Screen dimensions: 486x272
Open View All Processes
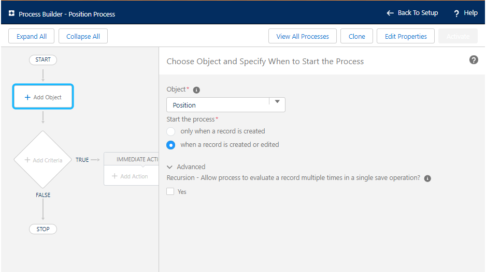tap(303, 36)
